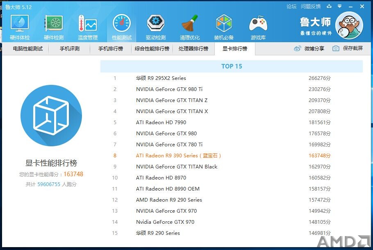Click the Weibo share icon
This screenshot has height=250, width=373.
pyautogui.click(x=297, y=48)
